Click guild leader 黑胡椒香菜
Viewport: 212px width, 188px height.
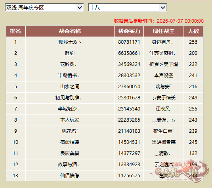point(164,142)
